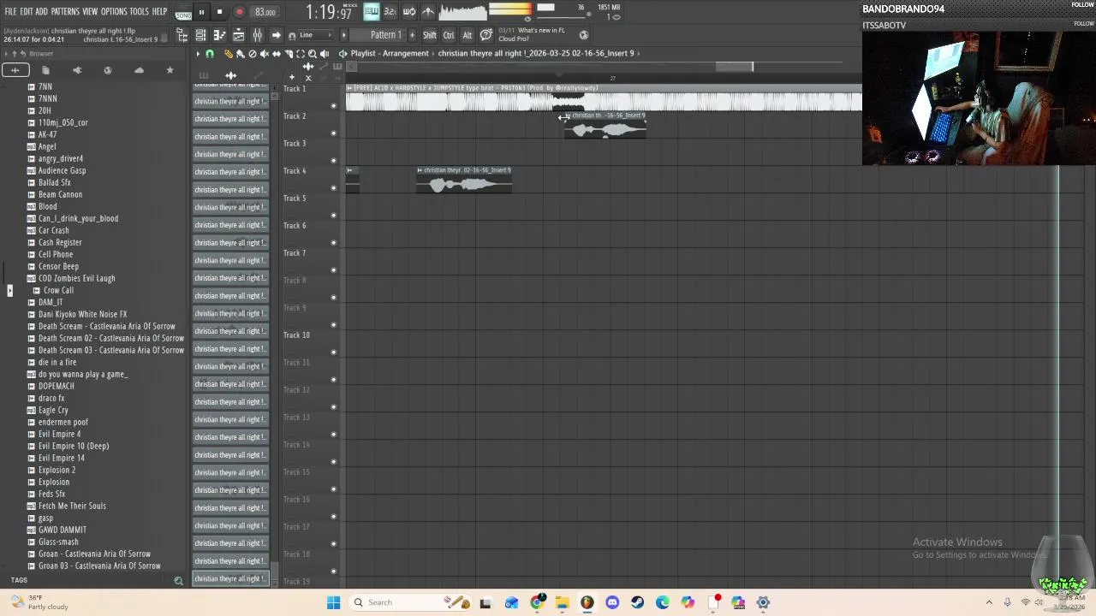Toggle the playlist snap magnet
1096x616 pixels.
[x=210, y=53]
